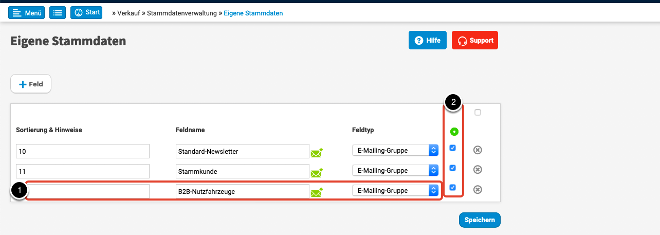Uncheck the Standard-Newsletter active checkbox
The image size is (660, 235).
pos(453,148)
